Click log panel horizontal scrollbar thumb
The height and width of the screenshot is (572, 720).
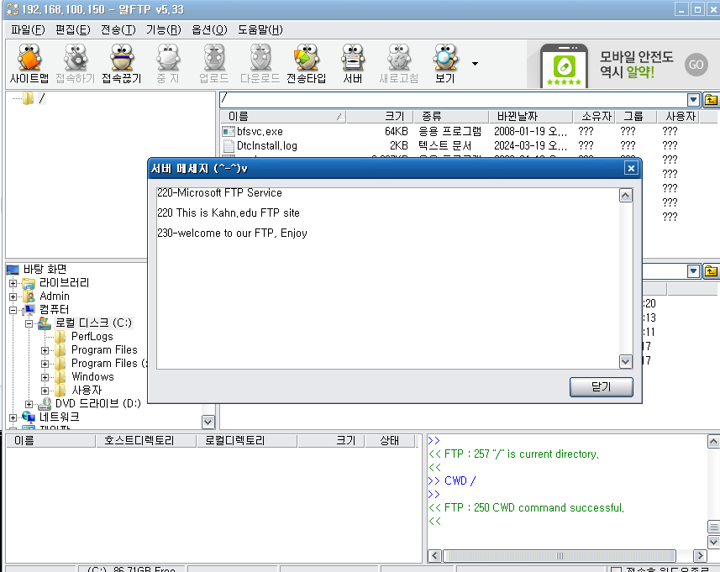click(560, 556)
